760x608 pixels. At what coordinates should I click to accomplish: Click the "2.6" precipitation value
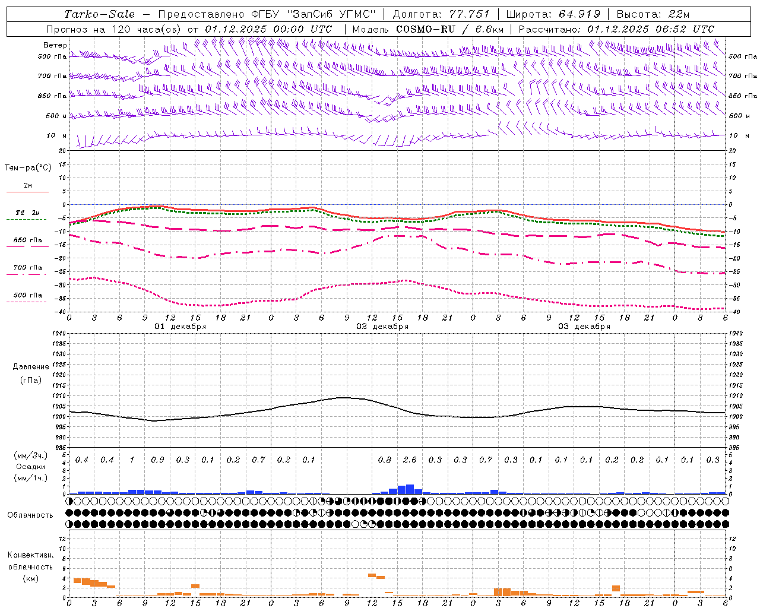click(410, 460)
